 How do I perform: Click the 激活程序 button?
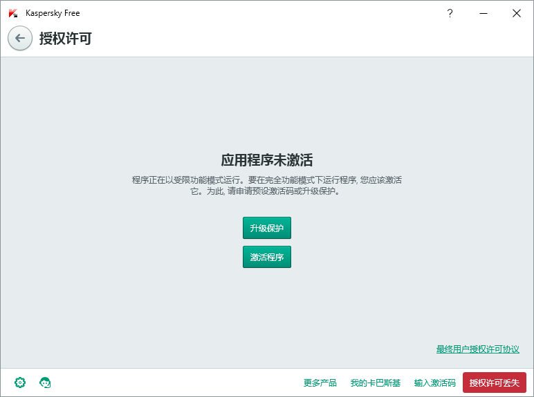267,257
